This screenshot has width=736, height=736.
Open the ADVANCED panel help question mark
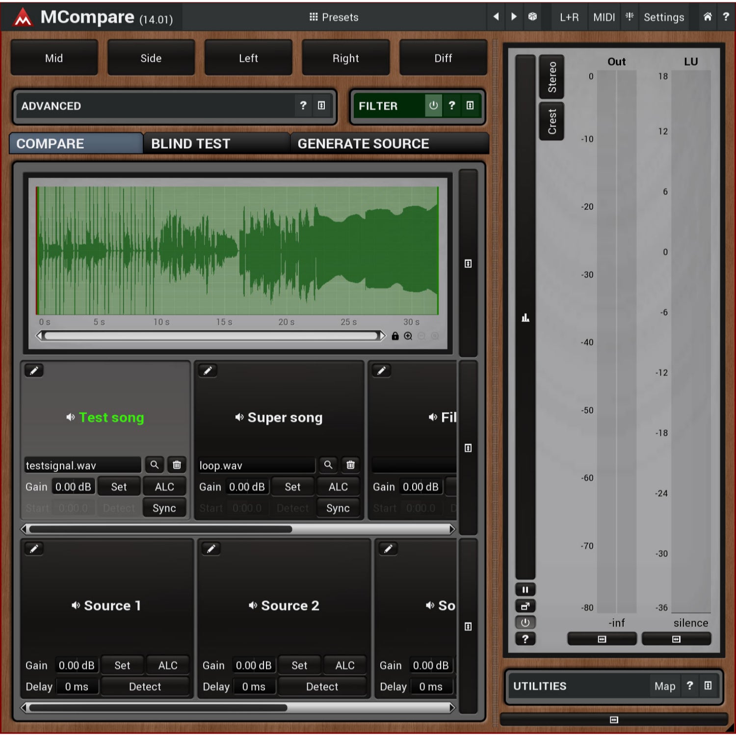pyautogui.click(x=303, y=105)
